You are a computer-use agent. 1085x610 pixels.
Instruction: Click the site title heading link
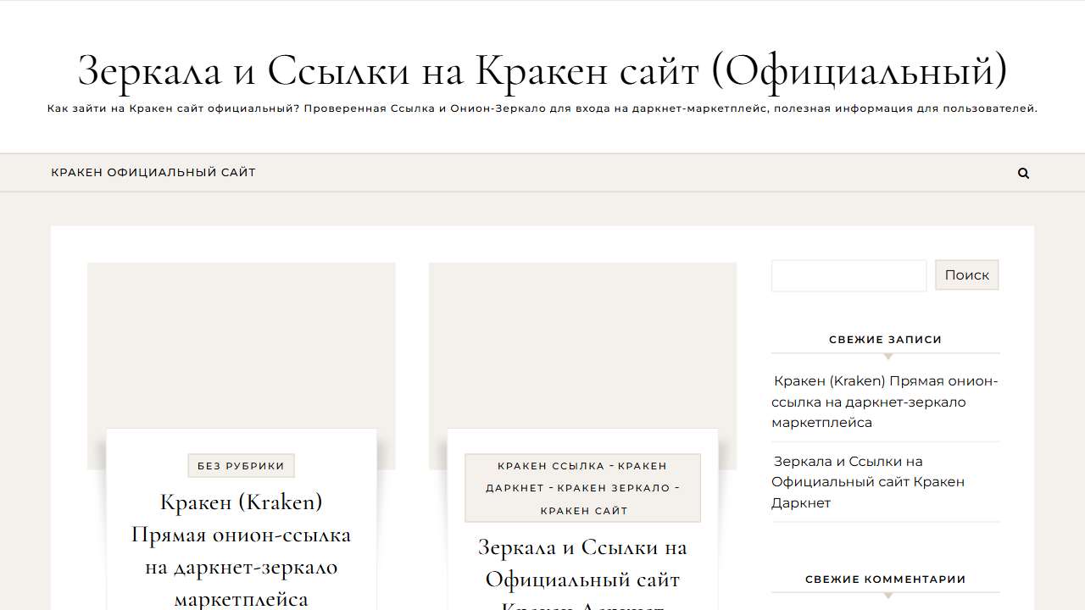542,70
